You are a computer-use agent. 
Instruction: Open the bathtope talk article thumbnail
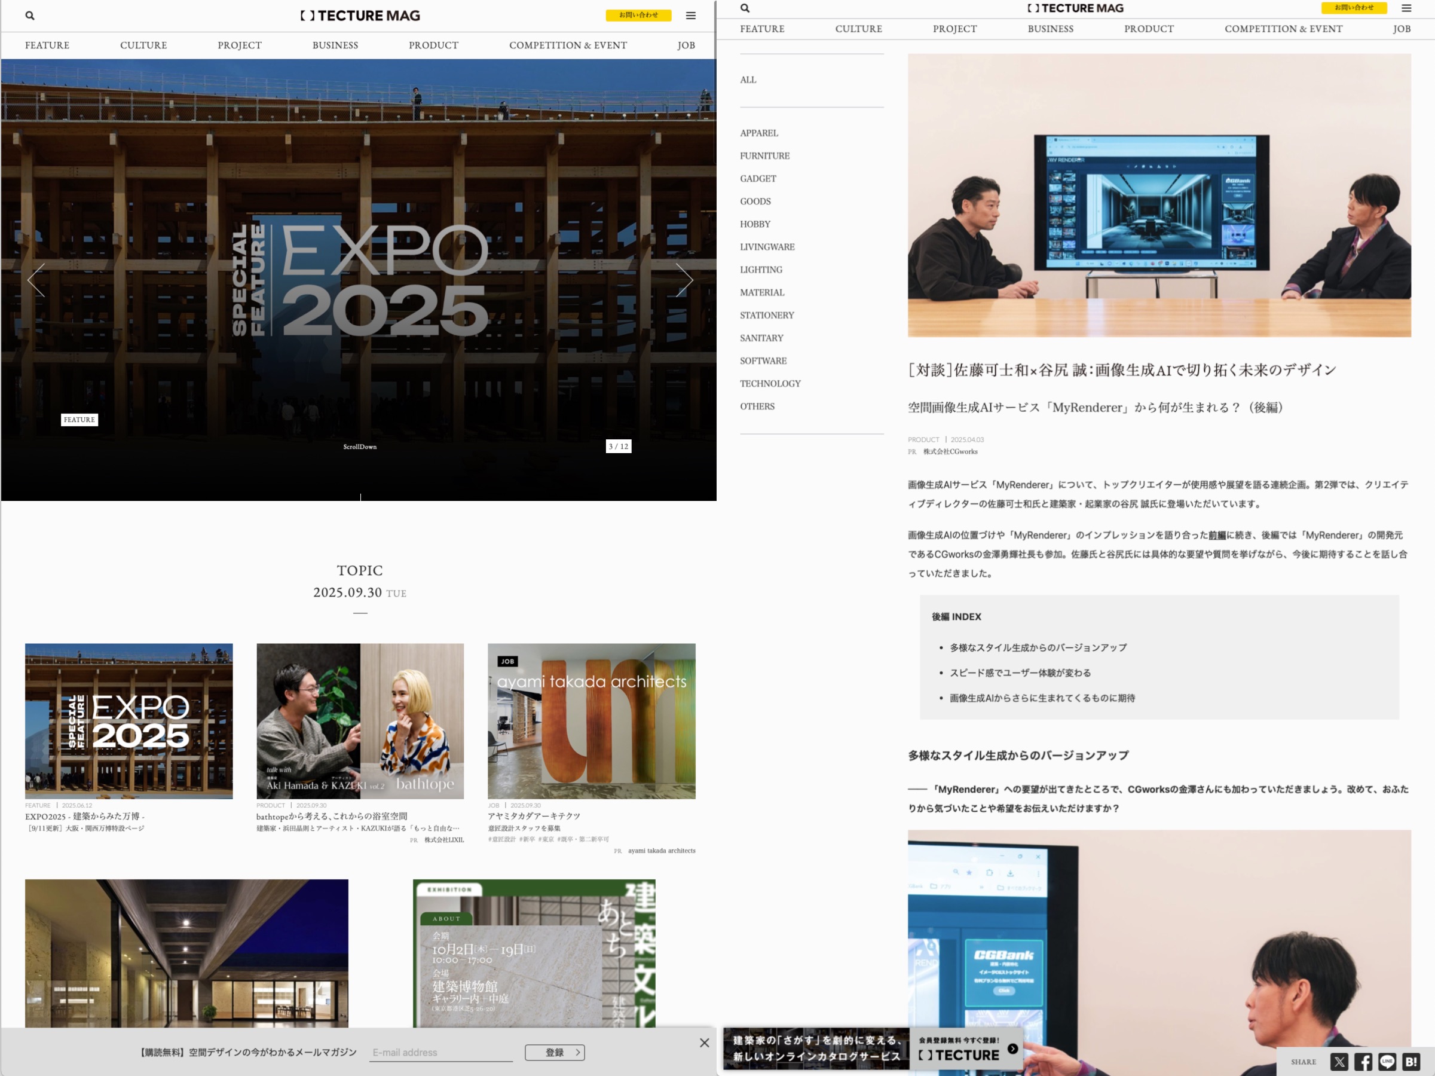click(360, 720)
